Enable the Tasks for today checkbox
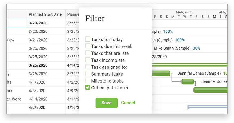The height and width of the screenshot is (123, 234). pyautogui.click(x=87, y=39)
